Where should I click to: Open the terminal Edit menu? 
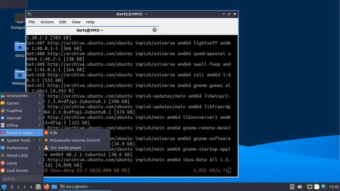coord(63,22)
